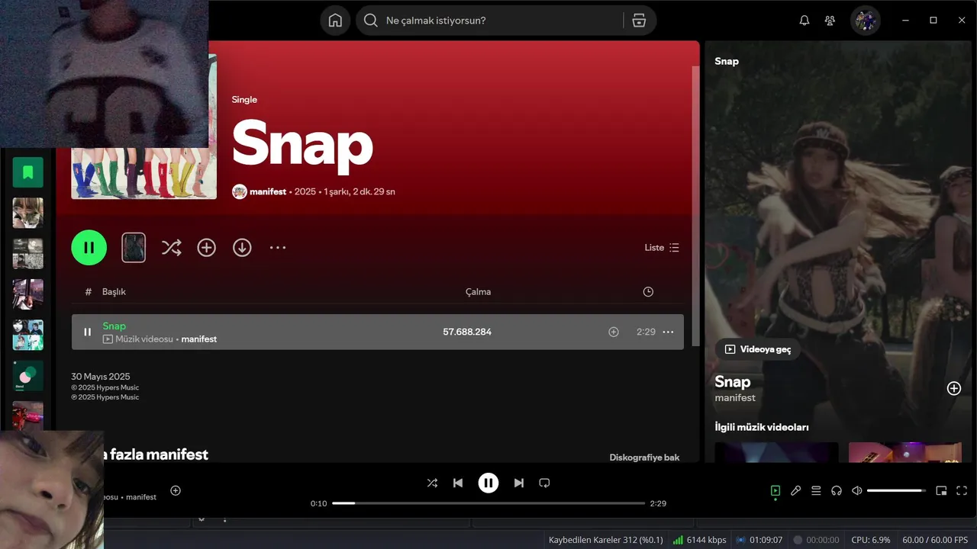
Task: Pause the track in the Snap row
Action: point(87,332)
